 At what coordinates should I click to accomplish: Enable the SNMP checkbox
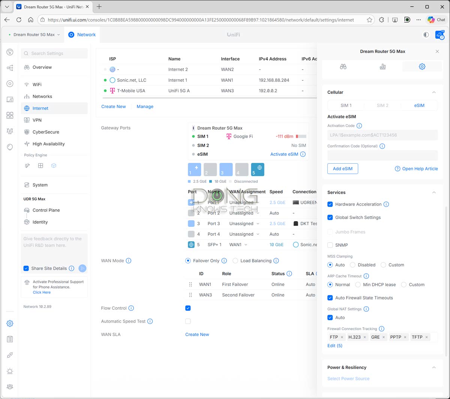click(x=330, y=245)
